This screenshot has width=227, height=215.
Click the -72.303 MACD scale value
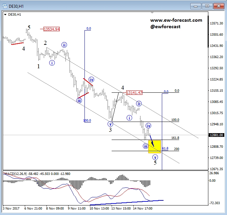click(x=214, y=203)
